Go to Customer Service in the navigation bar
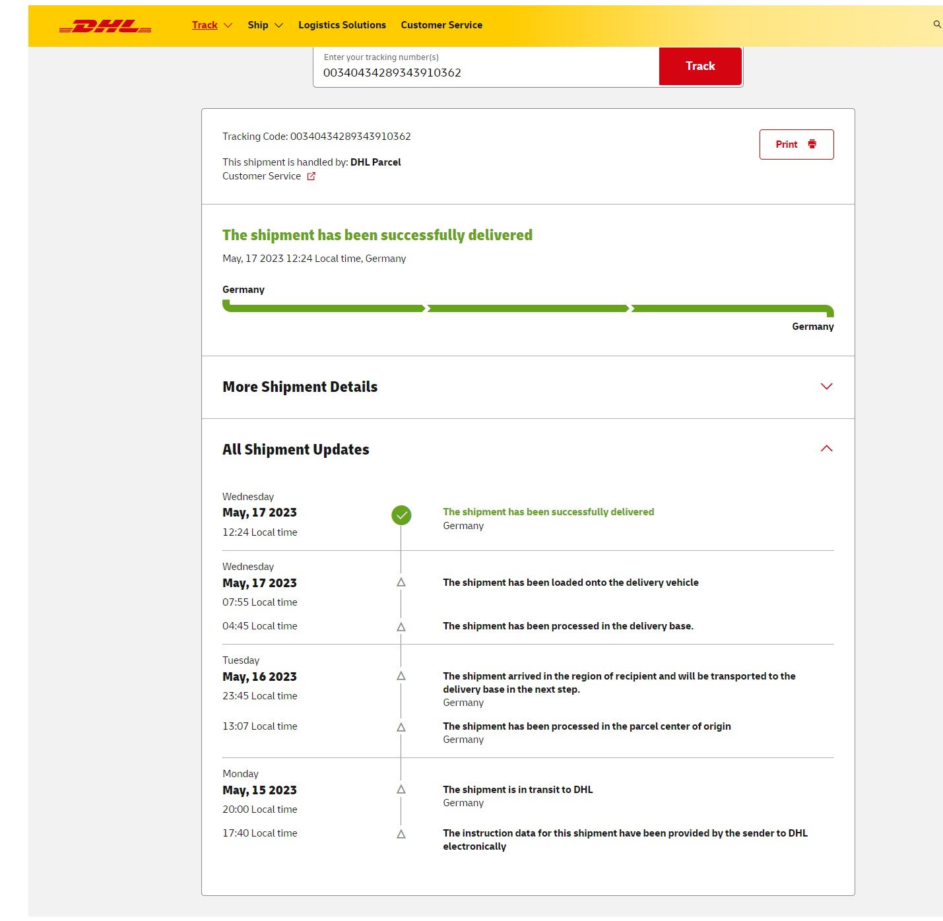 441,25
